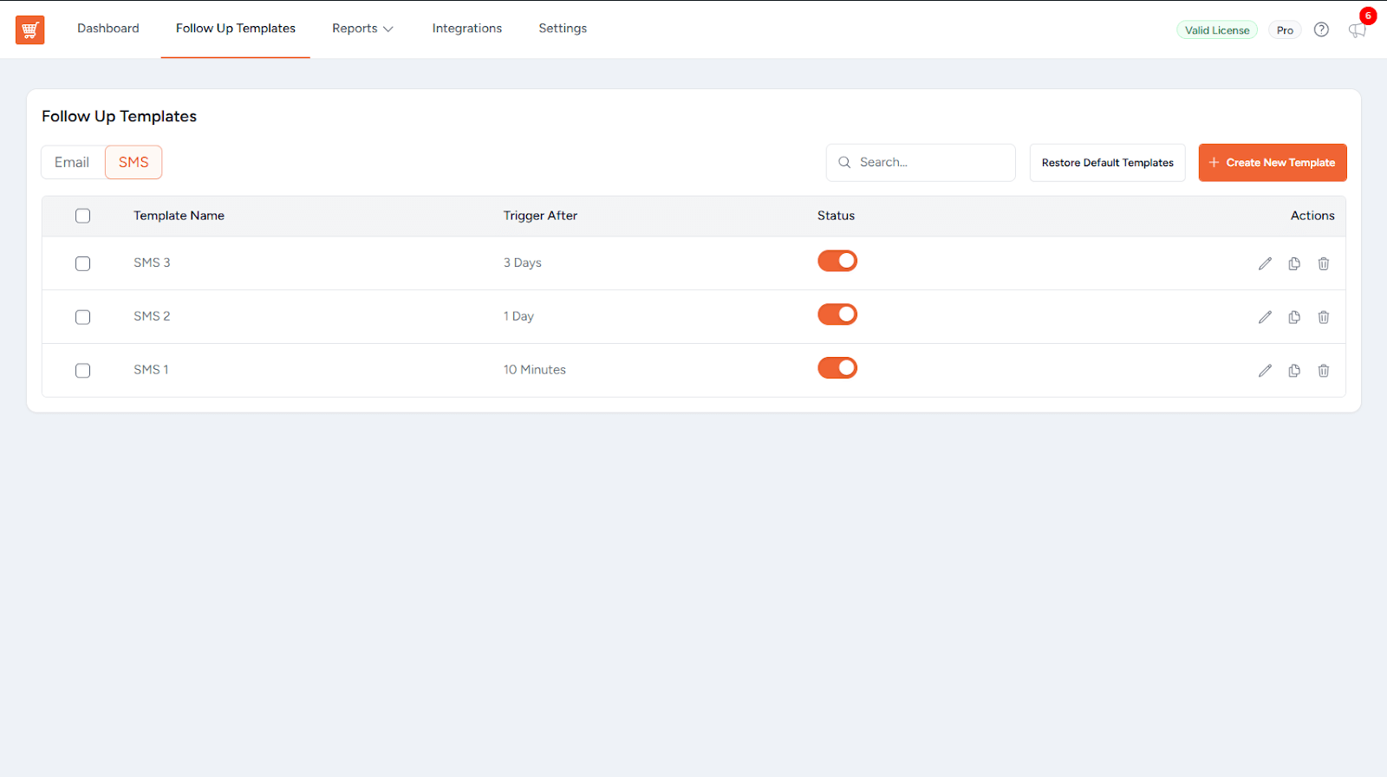The image size is (1387, 777).
Task: Edit the SMS 2 template
Action: tap(1265, 317)
